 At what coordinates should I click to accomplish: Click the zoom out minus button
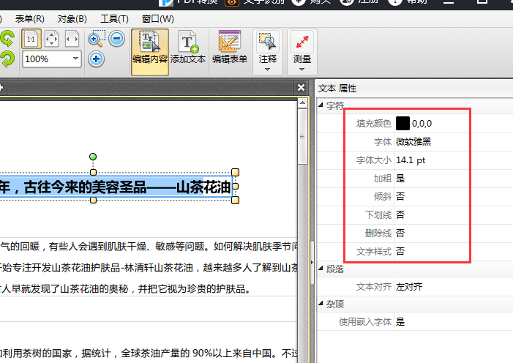point(117,39)
